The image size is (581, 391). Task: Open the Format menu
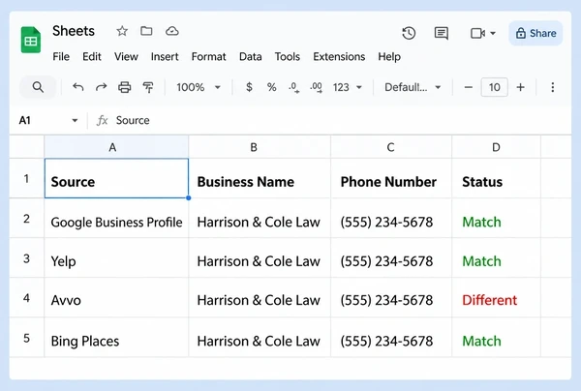click(x=208, y=57)
